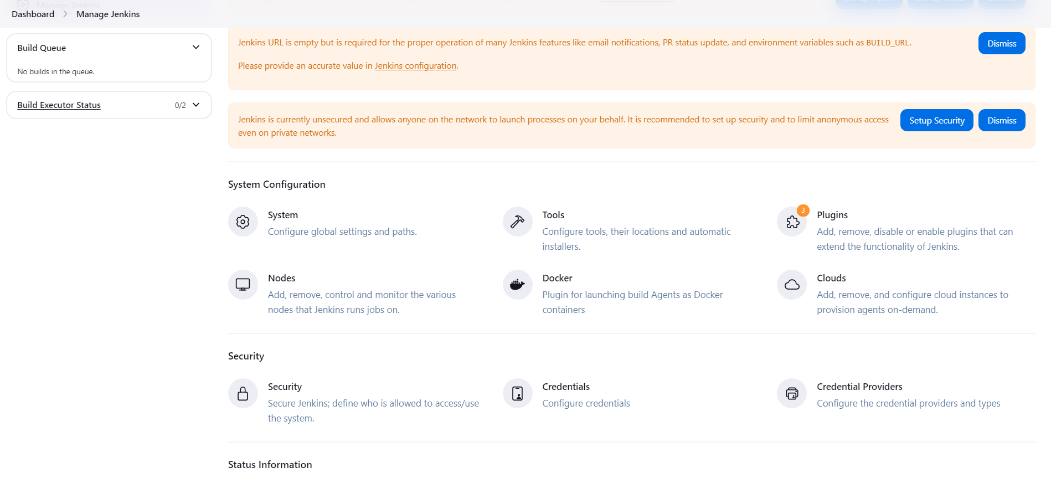The height and width of the screenshot is (483, 1051).
Task: Select the Nodes monitor icon
Action: click(243, 285)
